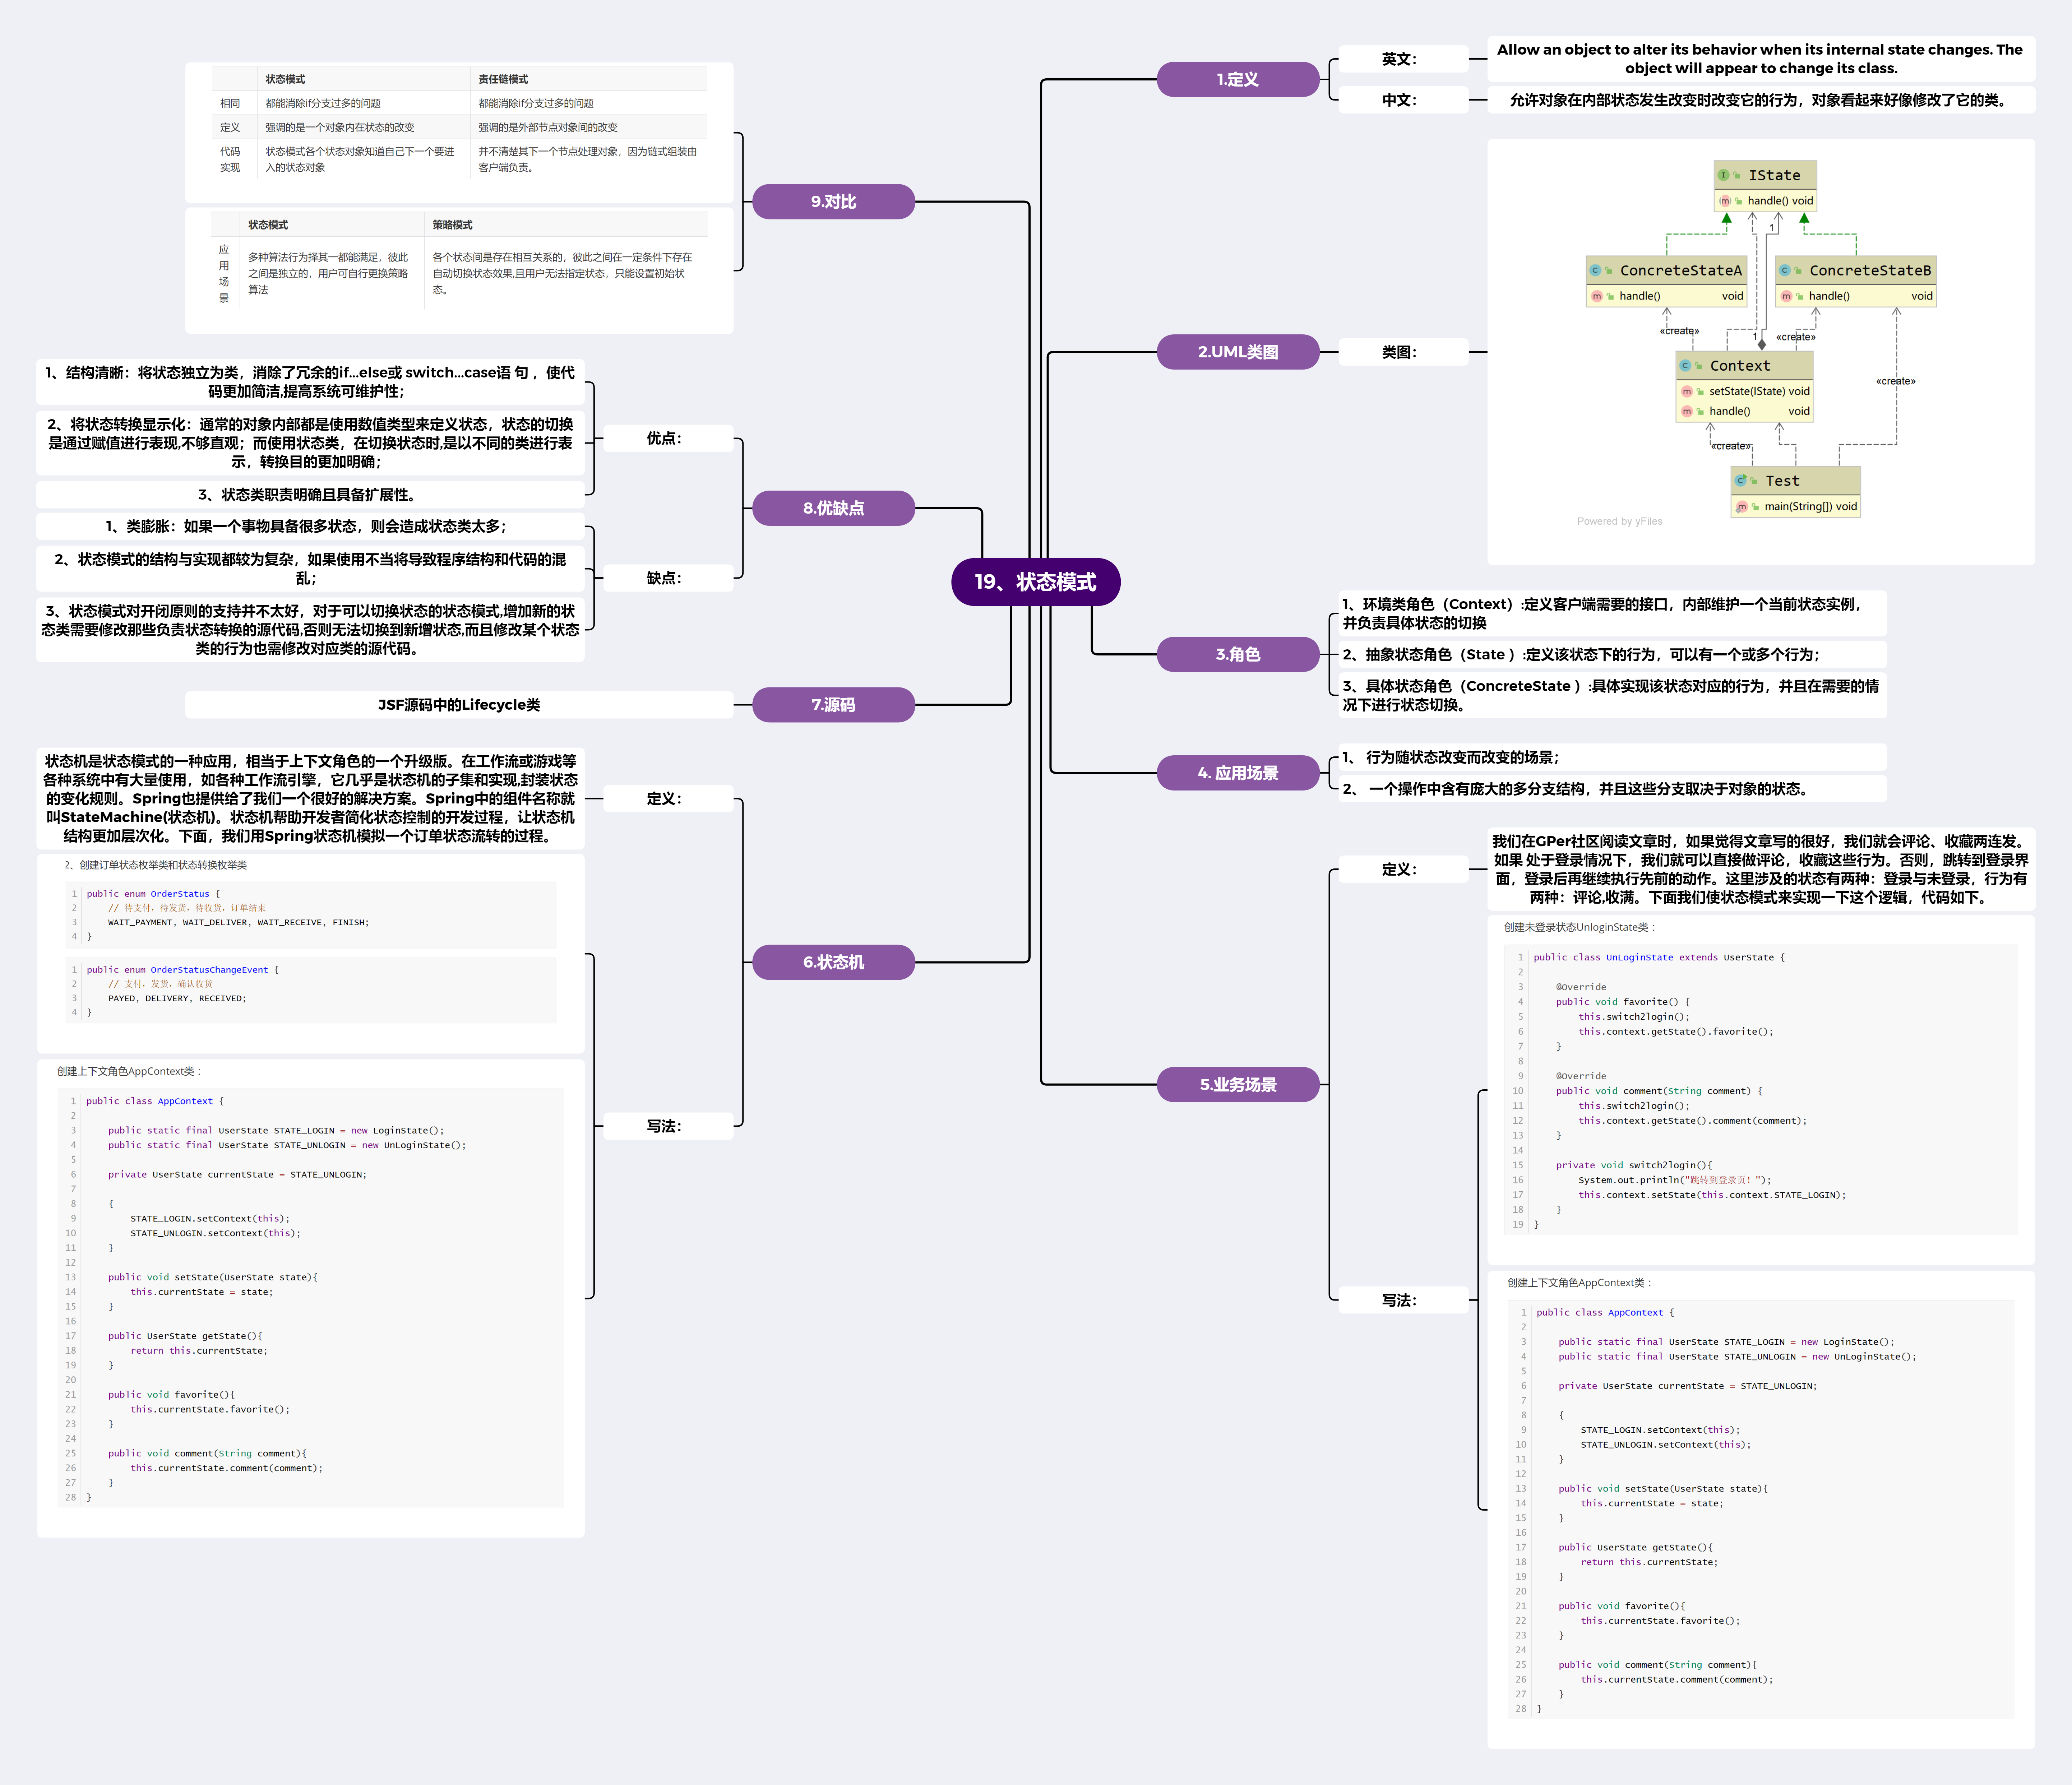Click the 缺点: sub-node
The image size is (2072, 1785).
pyautogui.click(x=668, y=578)
